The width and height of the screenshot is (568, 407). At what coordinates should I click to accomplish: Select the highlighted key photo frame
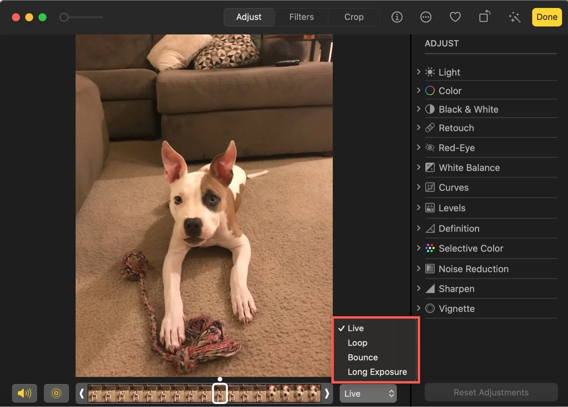(x=220, y=393)
